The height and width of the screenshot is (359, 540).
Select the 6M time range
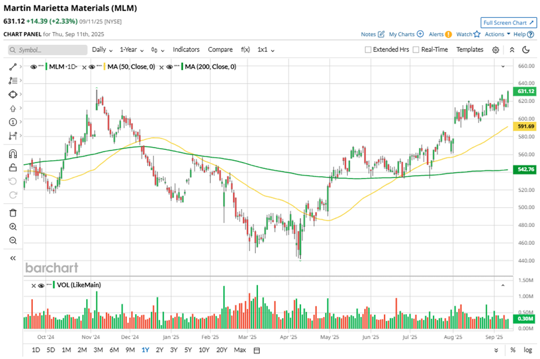tap(114, 350)
